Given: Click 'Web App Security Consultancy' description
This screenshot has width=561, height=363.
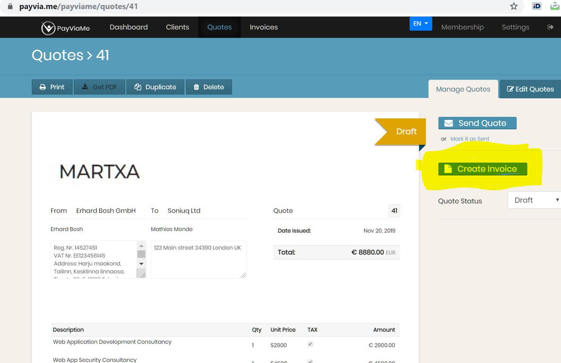Looking at the screenshot, I should point(95,360).
